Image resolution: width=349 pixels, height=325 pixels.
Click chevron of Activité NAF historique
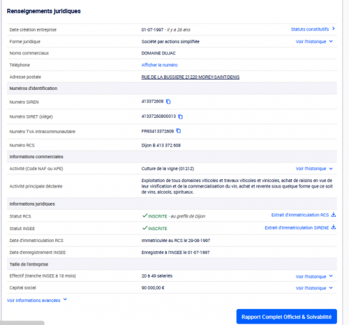coord(331,169)
